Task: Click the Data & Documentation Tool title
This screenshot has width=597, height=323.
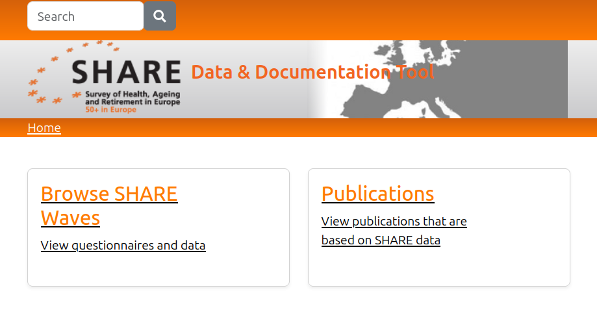Action: [x=312, y=72]
